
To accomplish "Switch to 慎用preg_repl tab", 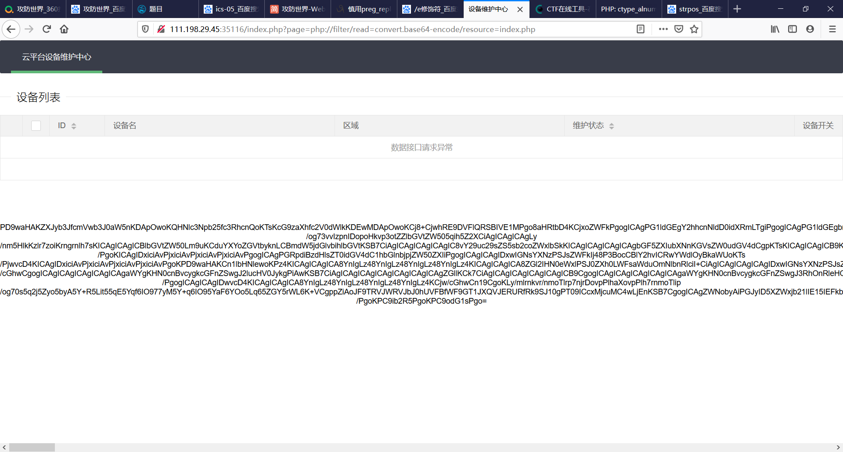I will coord(364,9).
